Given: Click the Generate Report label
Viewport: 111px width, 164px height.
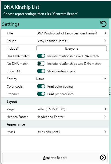Looking at the screenshot, I should (55, 158).
